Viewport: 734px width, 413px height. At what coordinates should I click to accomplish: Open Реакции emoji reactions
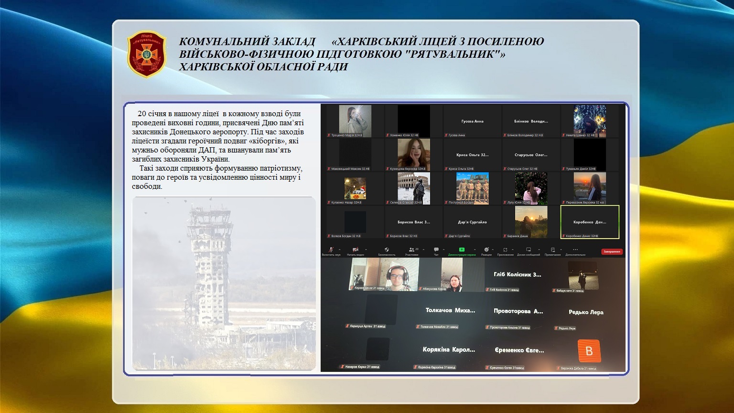tap(486, 250)
